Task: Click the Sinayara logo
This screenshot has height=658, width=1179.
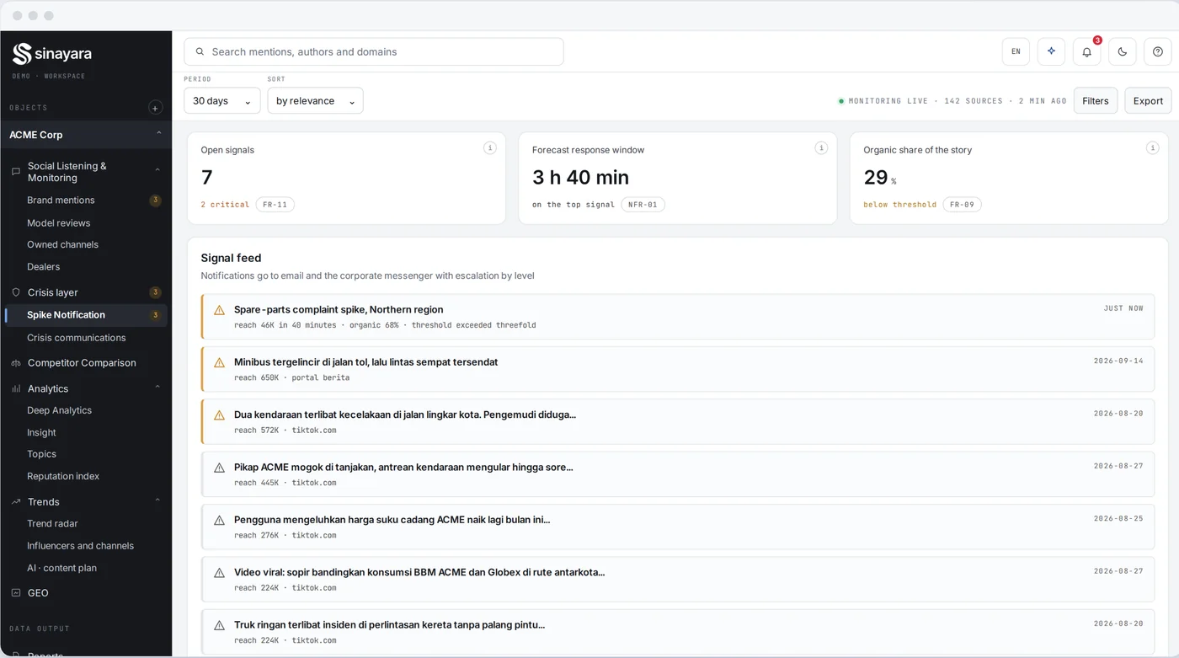Action: [52, 54]
